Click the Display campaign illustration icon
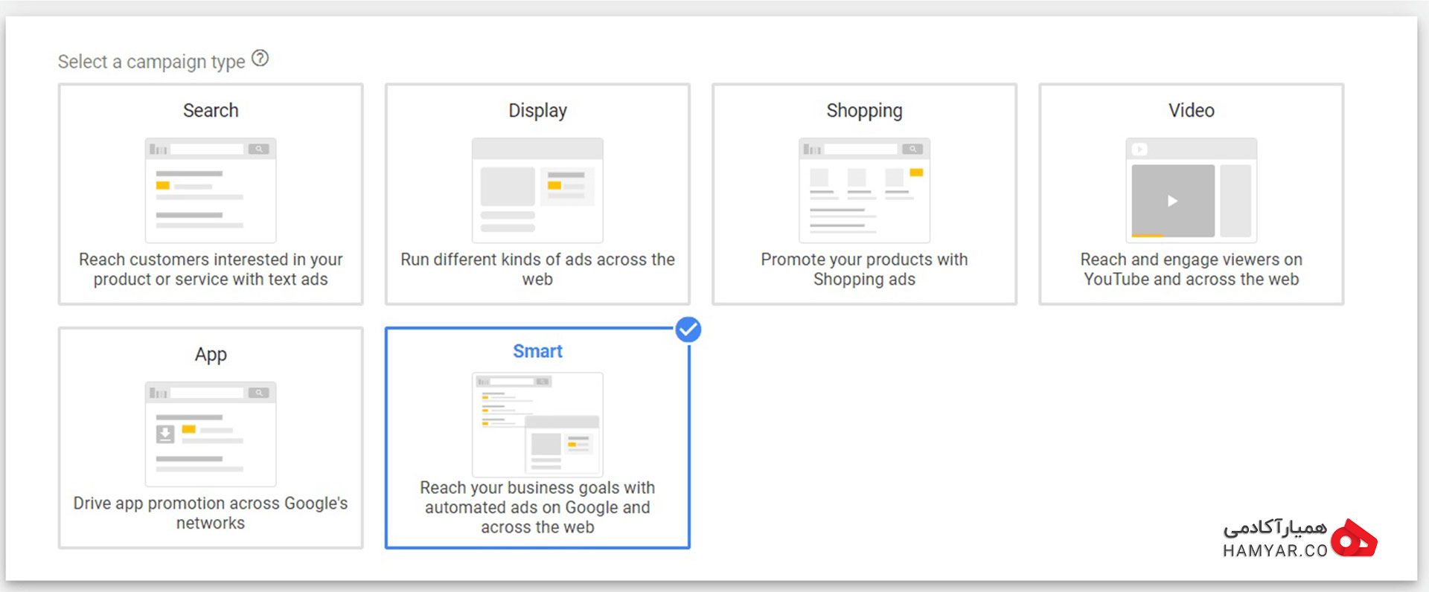This screenshot has width=1429, height=592. click(x=537, y=190)
